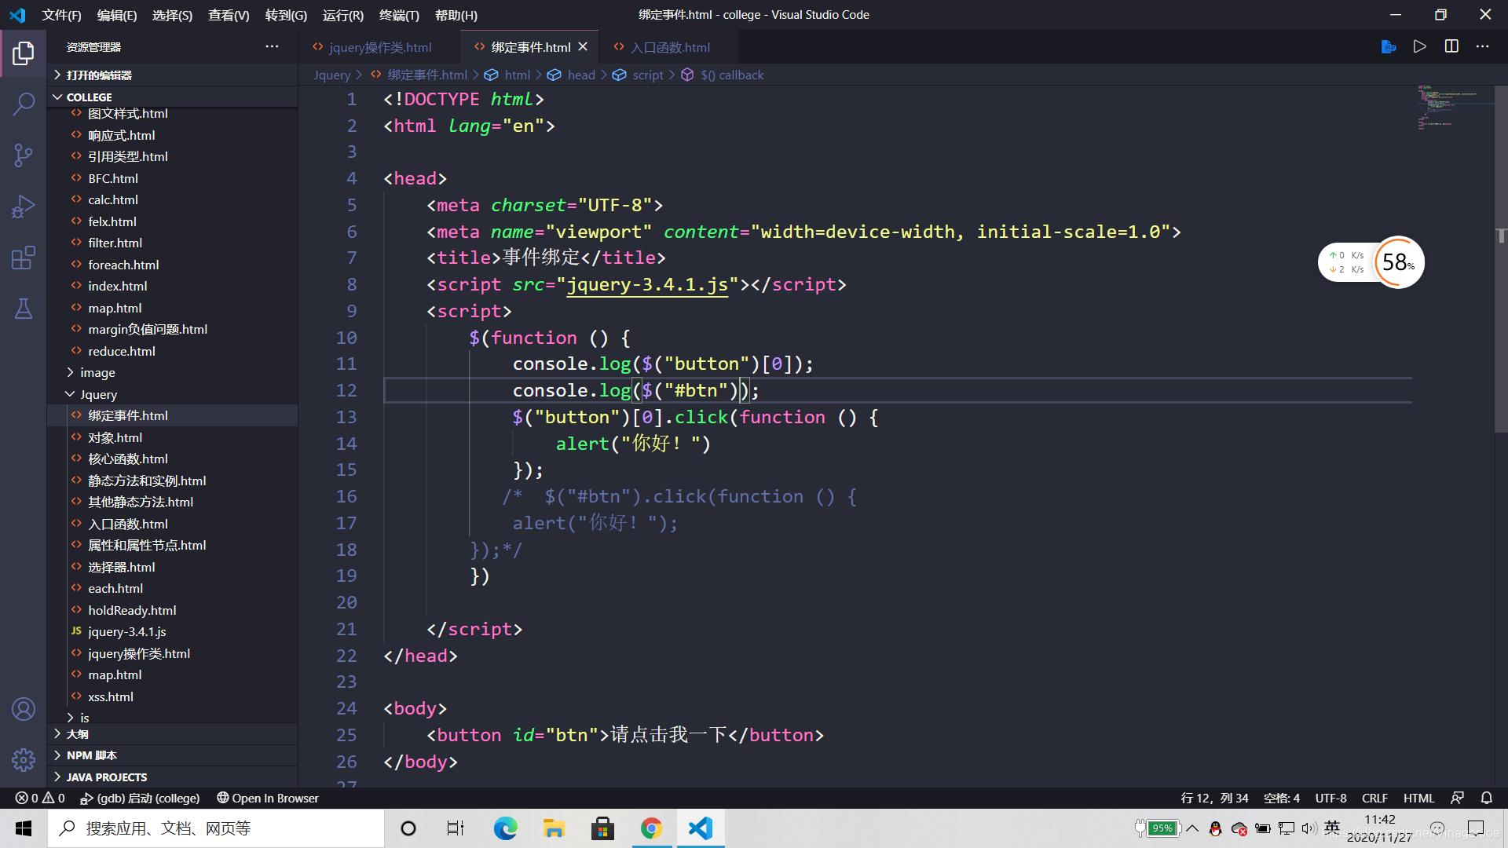Viewport: 1508px width, 848px height.
Task: Open the Run and Debug view
Action: [x=24, y=207]
